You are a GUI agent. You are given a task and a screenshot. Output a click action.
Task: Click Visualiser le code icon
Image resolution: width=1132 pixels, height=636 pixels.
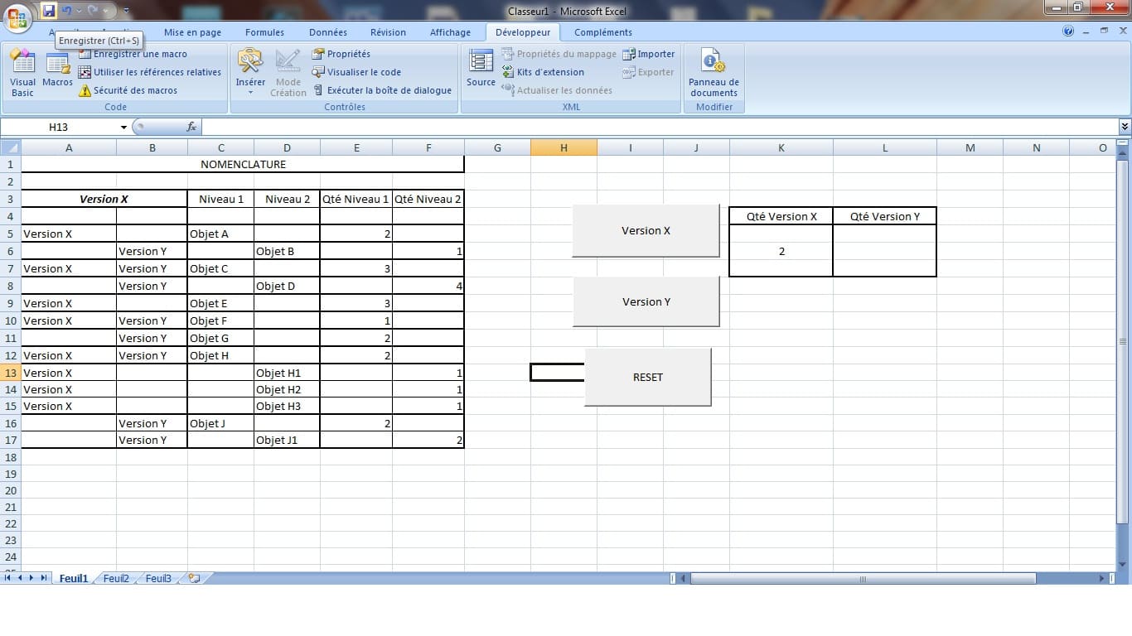click(x=318, y=73)
